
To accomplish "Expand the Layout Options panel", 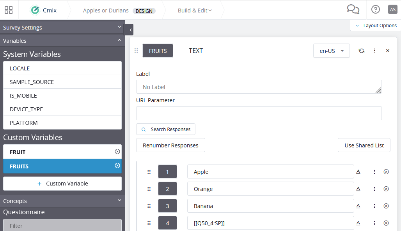I will click(376, 26).
